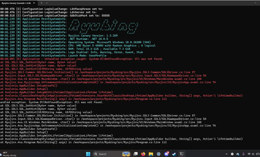Open a new terminal tab with plus
260x157 pixels.
[42, 3]
